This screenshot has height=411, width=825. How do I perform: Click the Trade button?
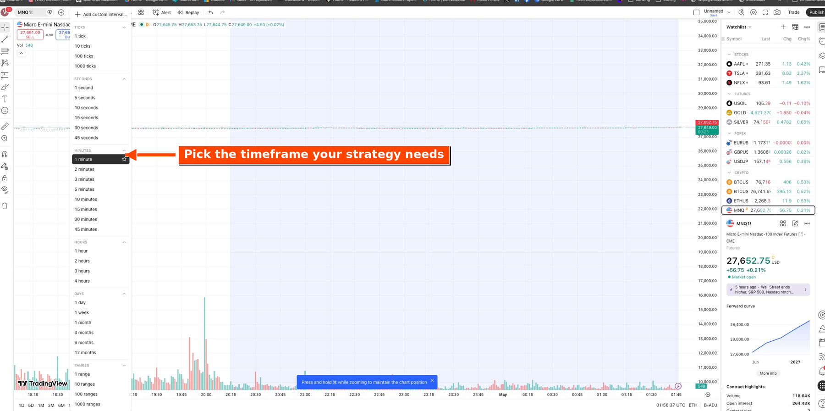coord(794,12)
